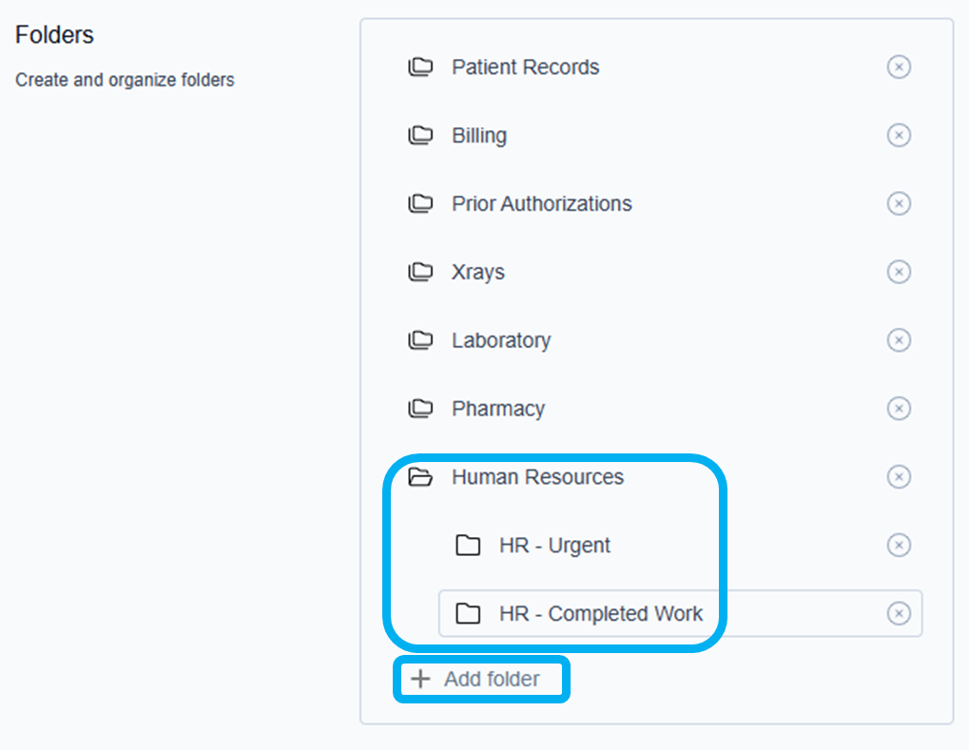Delete the Billing folder with its X icon
This screenshot has width=969, height=750.
point(899,135)
